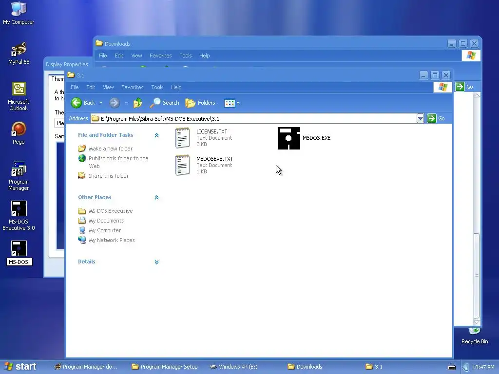Click the MS-DOS rename text box
The image size is (499, 374).
click(19, 262)
